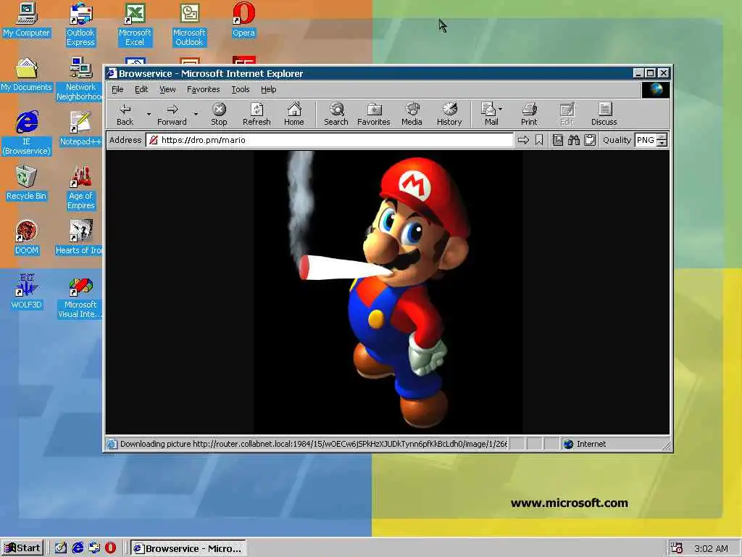Select the Opera desktop shortcut
This screenshot has width=742, height=557.
[x=243, y=20]
